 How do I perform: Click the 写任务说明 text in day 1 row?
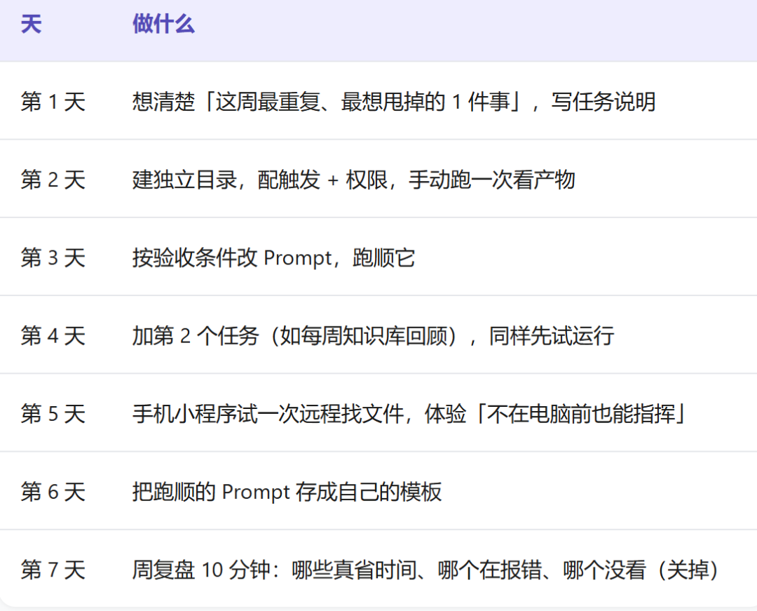pyautogui.click(x=603, y=102)
